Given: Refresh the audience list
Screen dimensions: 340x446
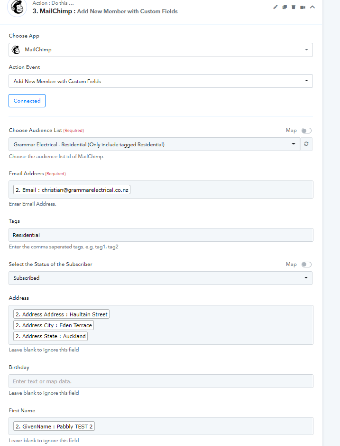Looking at the screenshot, I should 306,144.
